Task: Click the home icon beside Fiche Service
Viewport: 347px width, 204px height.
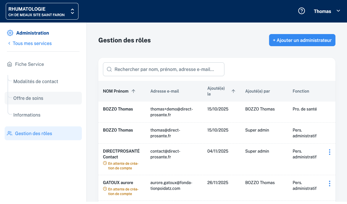Action: point(10,64)
